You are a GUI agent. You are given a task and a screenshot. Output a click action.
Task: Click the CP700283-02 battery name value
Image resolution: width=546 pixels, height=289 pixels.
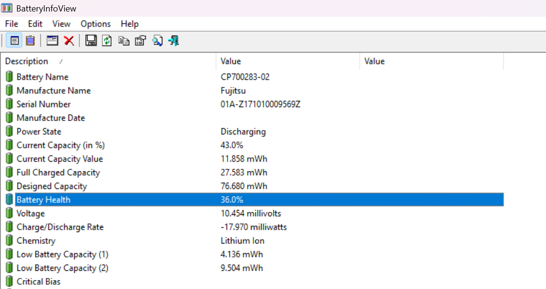[245, 77]
